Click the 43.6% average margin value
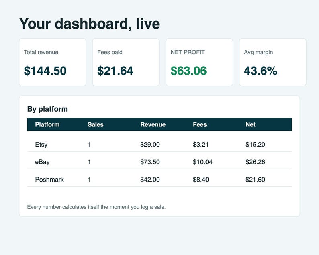This screenshot has height=255, width=319. point(261,71)
